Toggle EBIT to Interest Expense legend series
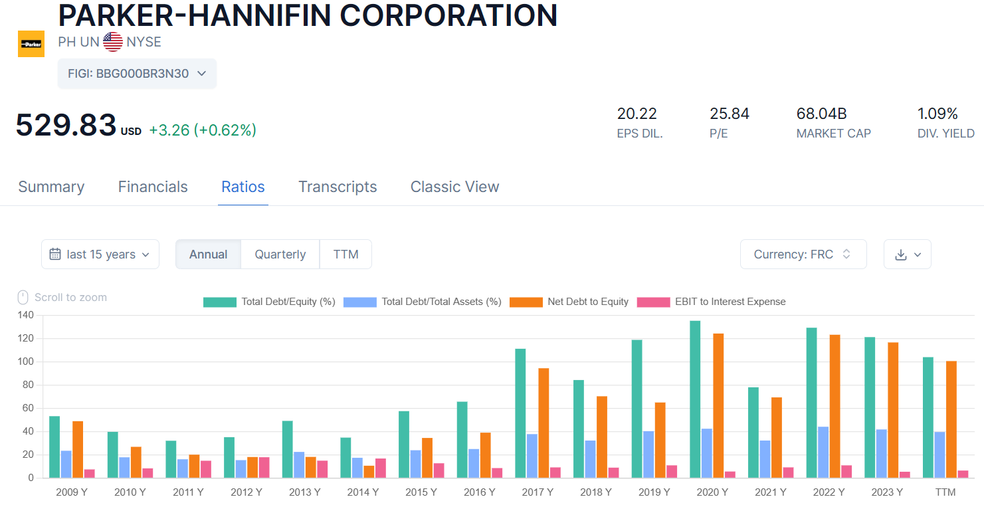 pyautogui.click(x=711, y=302)
